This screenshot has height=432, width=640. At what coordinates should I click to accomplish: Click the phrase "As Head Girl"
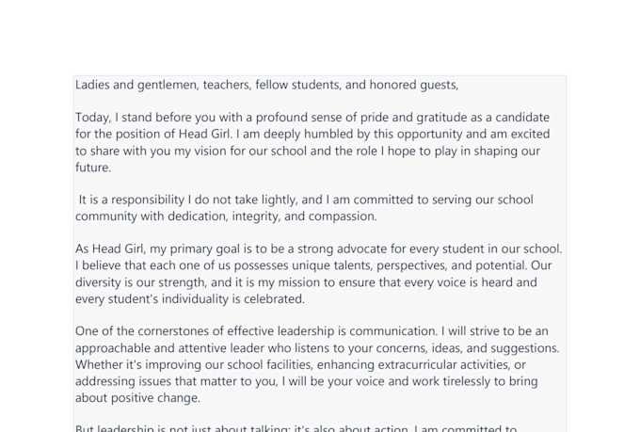point(110,249)
